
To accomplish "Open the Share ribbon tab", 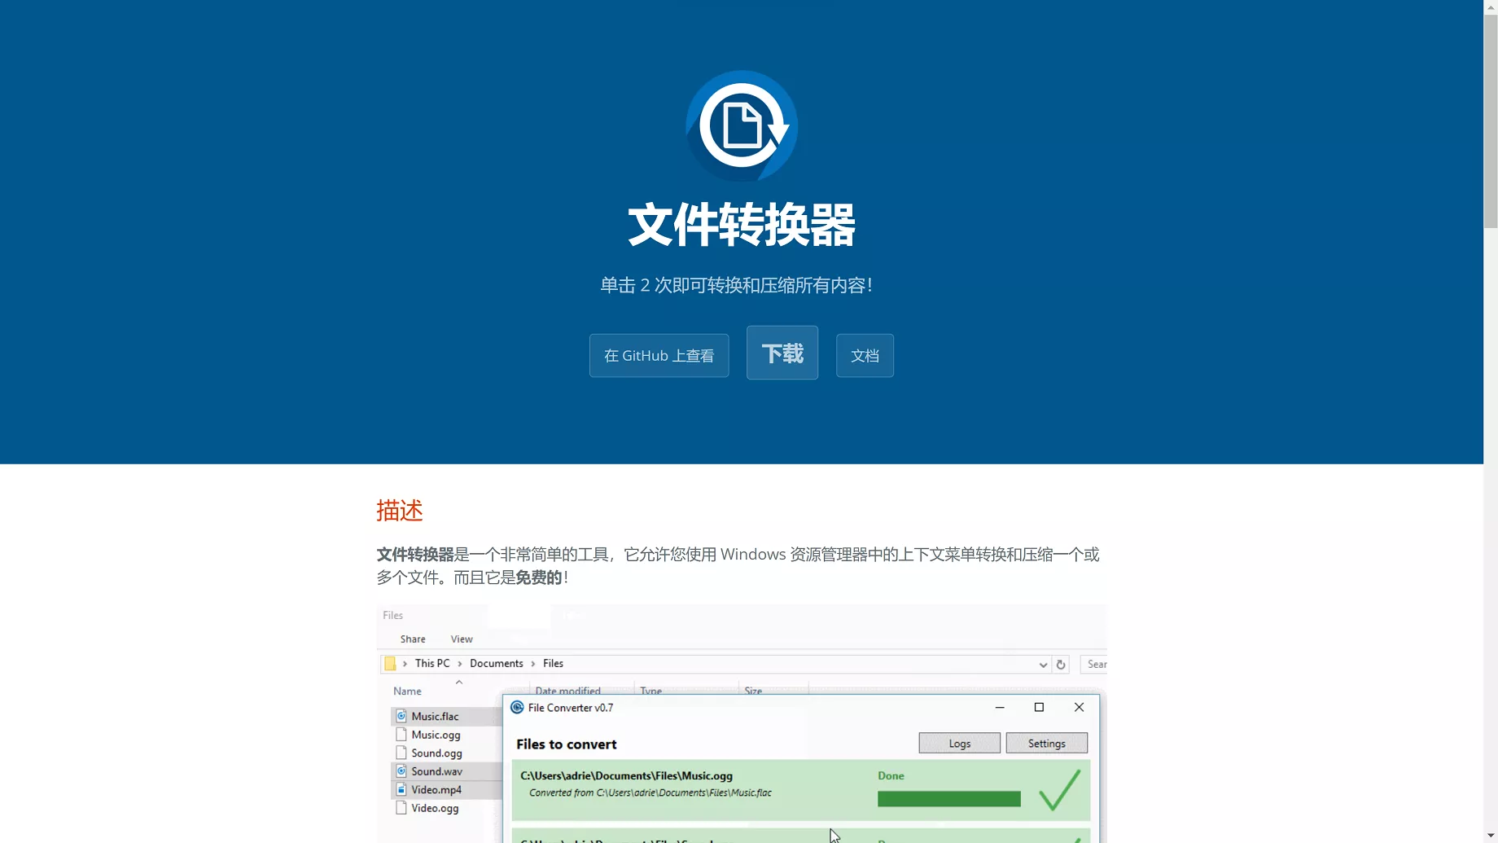I will point(413,639).
